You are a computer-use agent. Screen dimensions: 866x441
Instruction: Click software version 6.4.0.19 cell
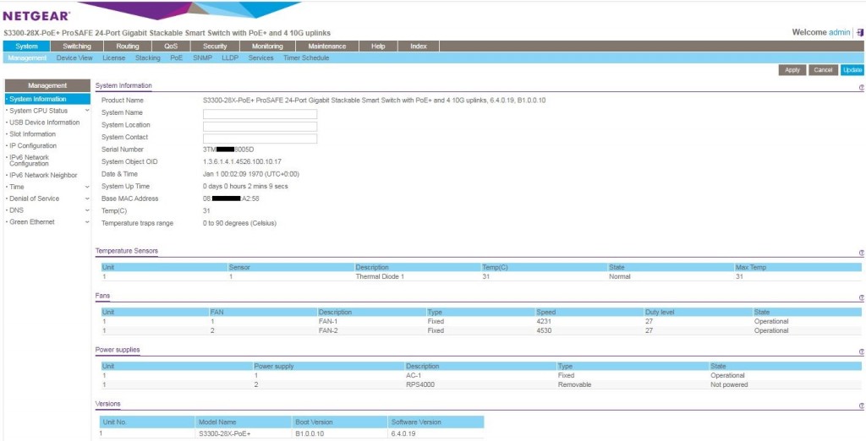click(x=403, y=434)
